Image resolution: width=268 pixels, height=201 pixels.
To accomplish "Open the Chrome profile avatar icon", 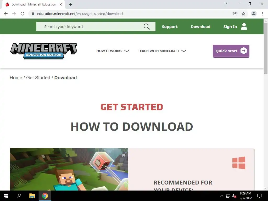I will coord(254,14).
